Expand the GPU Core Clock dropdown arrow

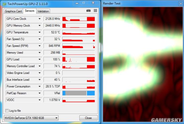(39, 19)
